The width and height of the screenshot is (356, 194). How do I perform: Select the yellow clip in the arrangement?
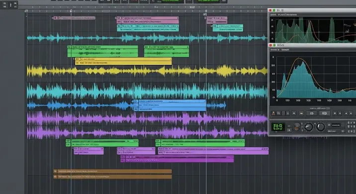click(x=123, y=61)
